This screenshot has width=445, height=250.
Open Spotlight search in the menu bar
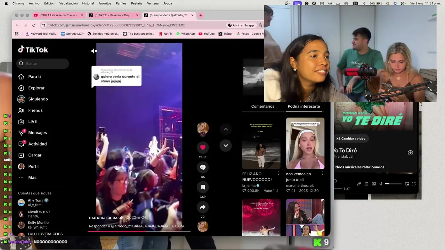pyautogui.click(x=388, y=3)
